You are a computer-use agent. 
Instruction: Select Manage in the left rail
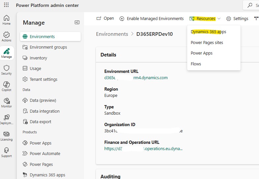(x=7, y=53)
